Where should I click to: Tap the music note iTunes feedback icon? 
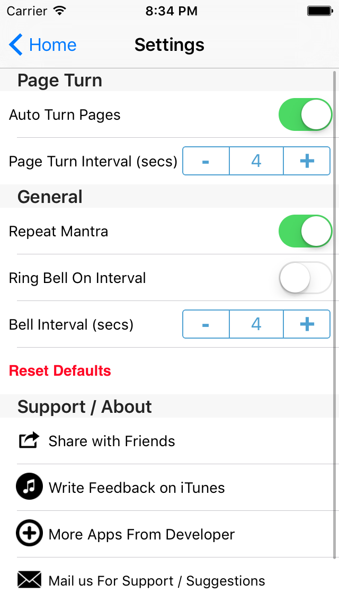(x=29, y=487)
